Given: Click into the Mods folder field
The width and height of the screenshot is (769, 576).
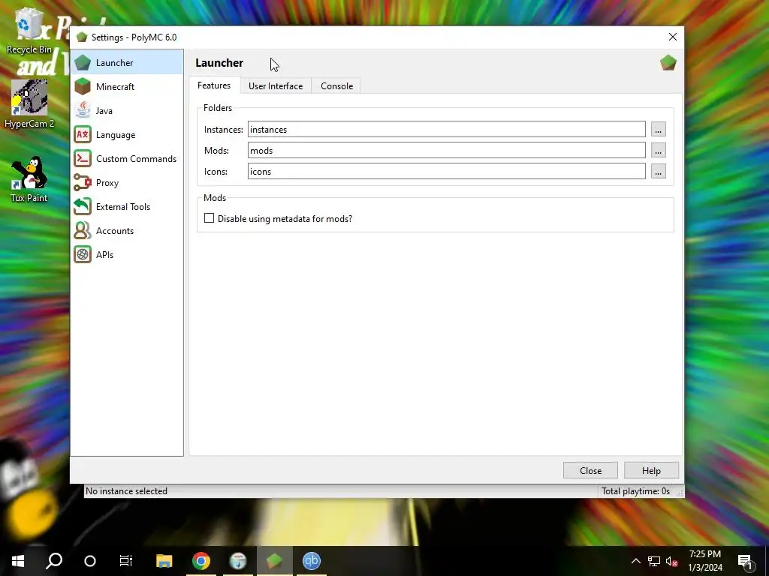Looking at the screenshot, I should point(446,150).
